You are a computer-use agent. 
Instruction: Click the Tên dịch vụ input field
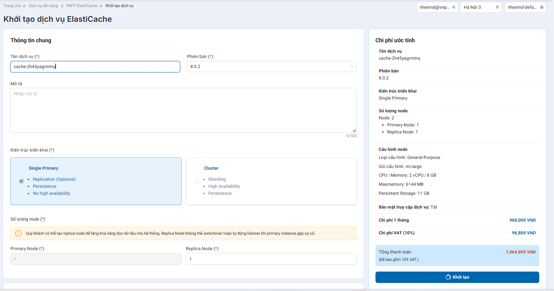point(95,67)
